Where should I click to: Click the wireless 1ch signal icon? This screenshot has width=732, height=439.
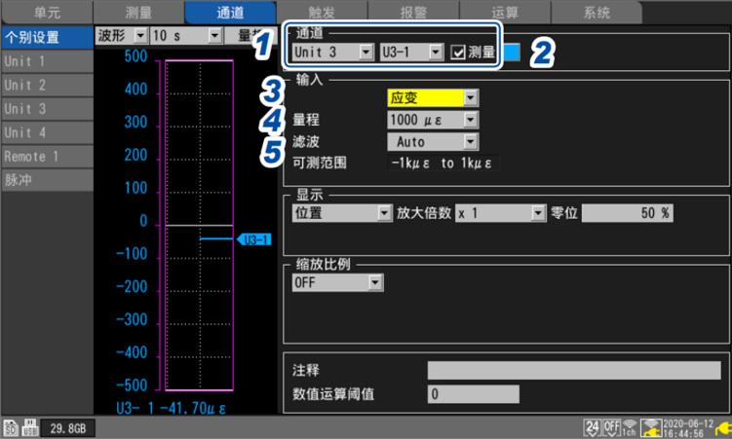(x=630, y=427)
